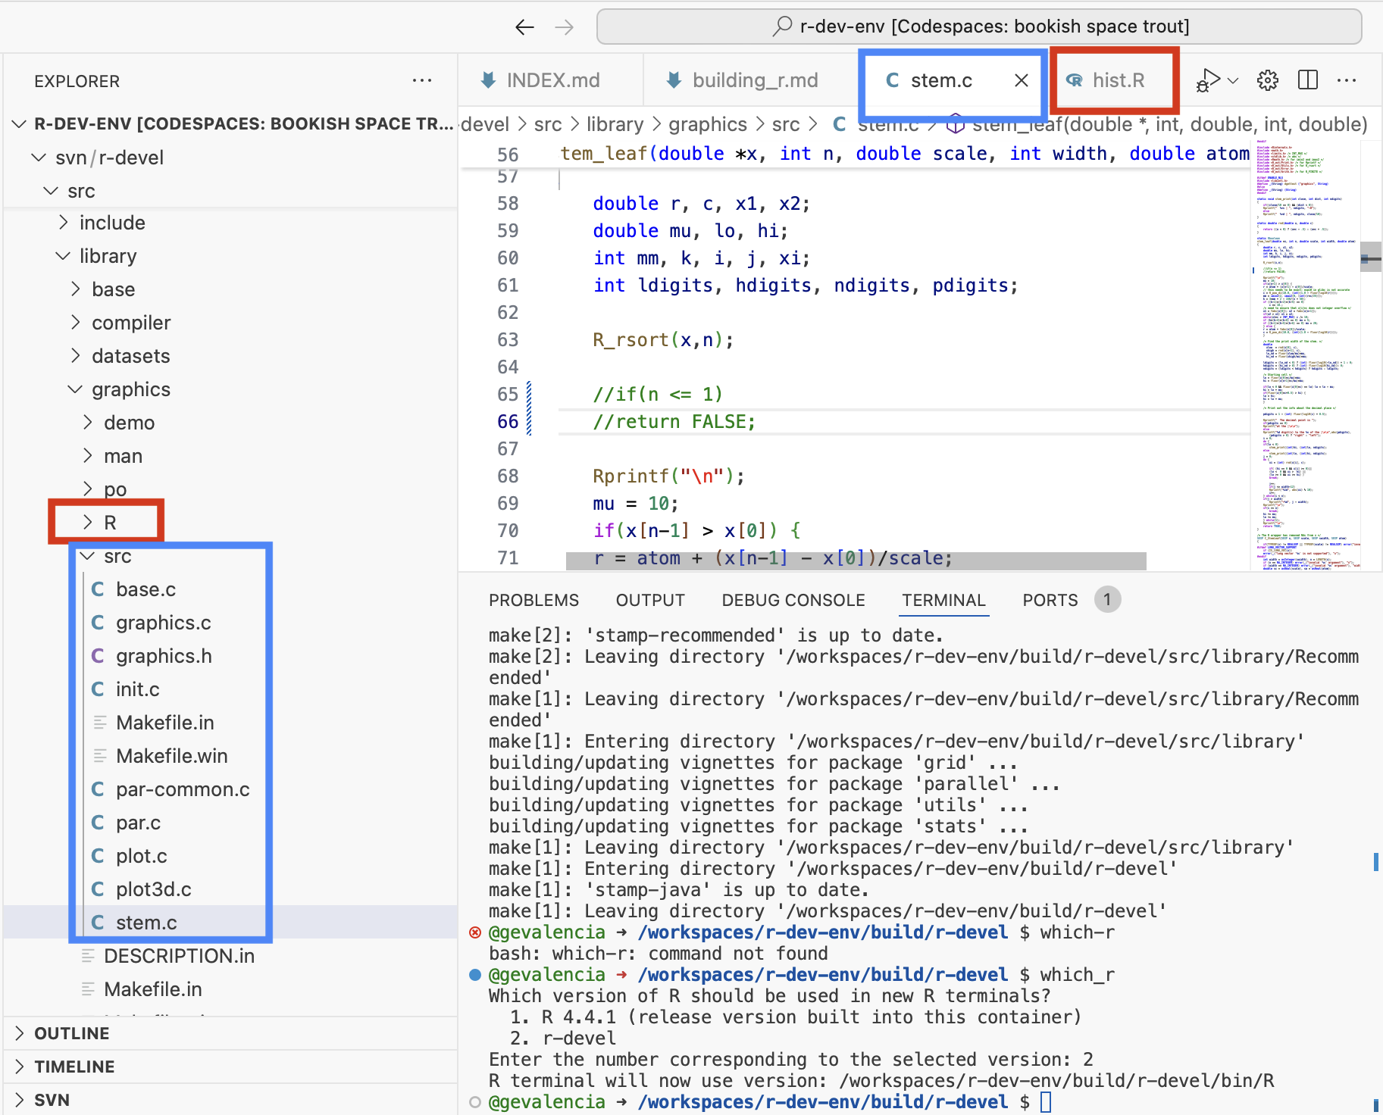Click the forward navigation arrow
This screenshot has height=1115, width=1383.
tap(565, 27)
